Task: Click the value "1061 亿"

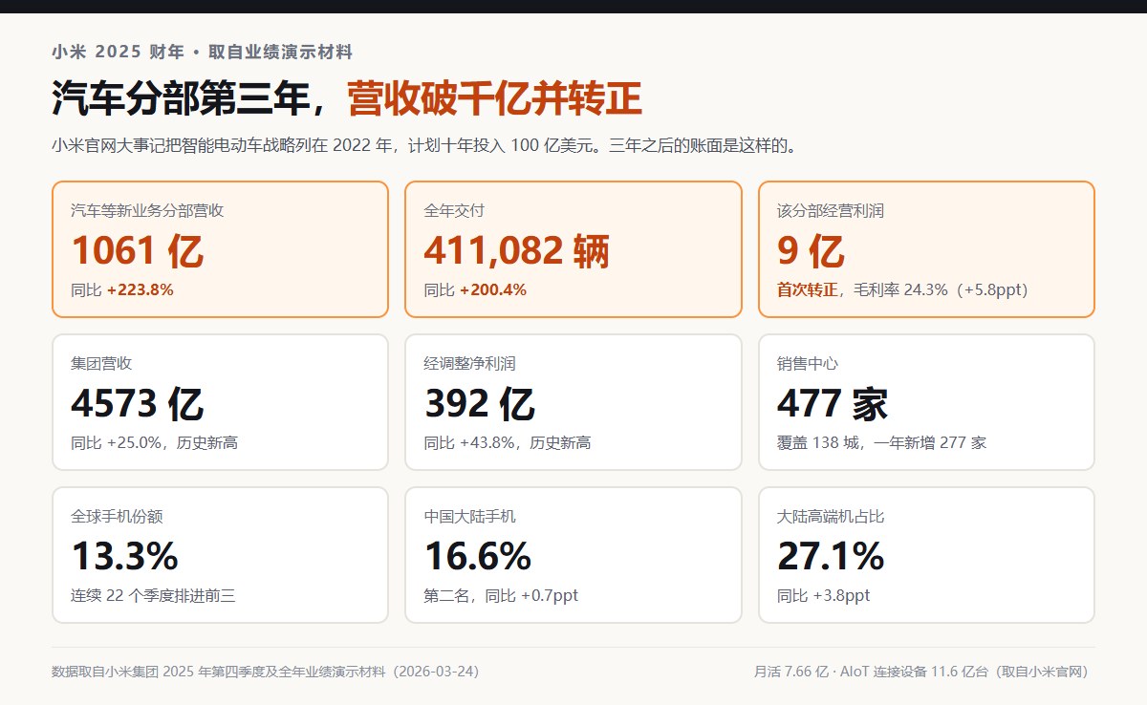Action: [x=137, y=250]
